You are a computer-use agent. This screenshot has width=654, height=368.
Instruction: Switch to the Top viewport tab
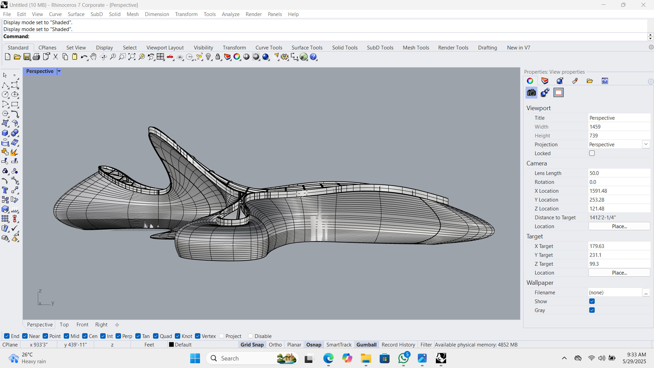click(64, 325)
